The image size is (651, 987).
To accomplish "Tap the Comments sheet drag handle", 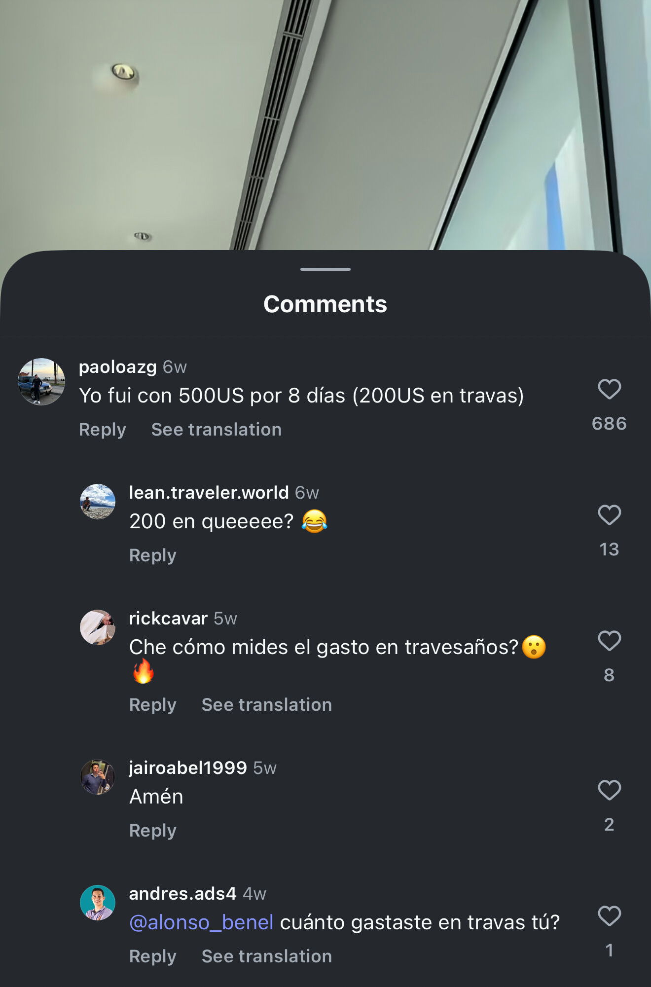I will pyautogui.click(x=325, y=269).
